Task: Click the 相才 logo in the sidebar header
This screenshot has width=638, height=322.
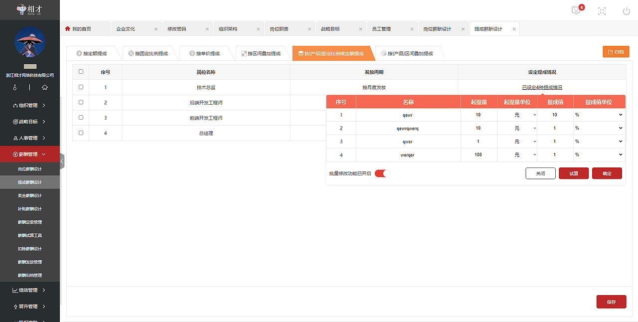Action: pos(30,9)
